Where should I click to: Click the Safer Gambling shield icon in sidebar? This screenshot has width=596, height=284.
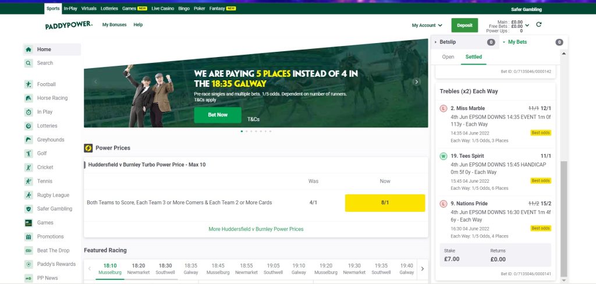pos(29,209)
